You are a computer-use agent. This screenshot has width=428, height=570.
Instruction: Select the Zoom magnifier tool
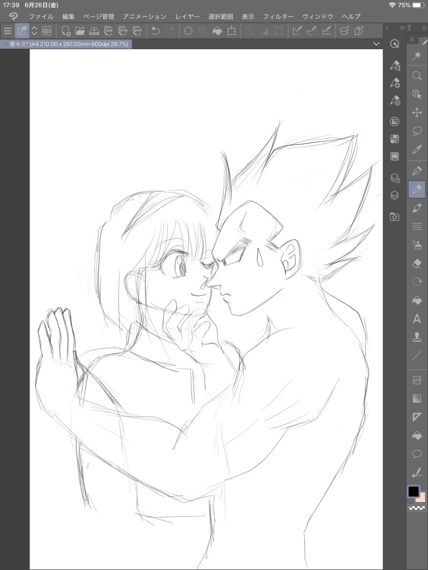tap(417, 75)
